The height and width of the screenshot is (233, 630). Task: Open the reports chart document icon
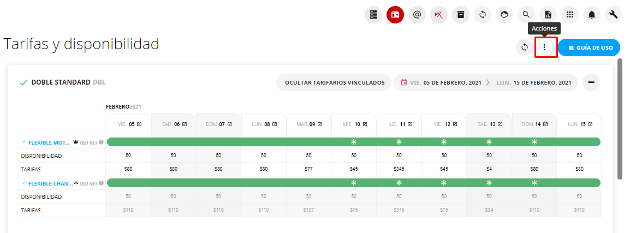coord(548,15)
